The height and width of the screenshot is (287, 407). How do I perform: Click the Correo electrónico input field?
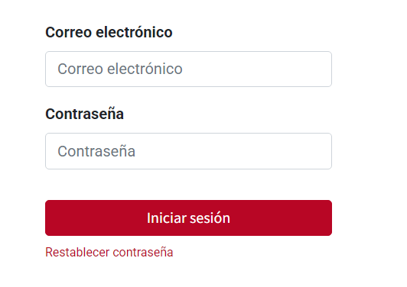pyautogui.click(x=188, y=69)
